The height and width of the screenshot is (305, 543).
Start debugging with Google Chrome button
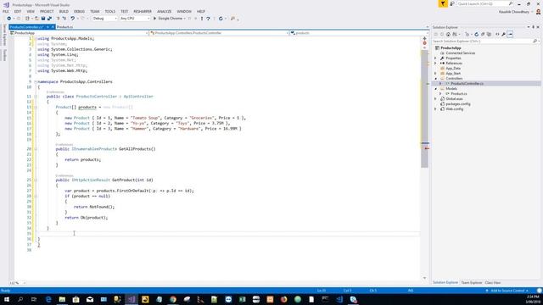pyautogui.click(x=168, y=19)
